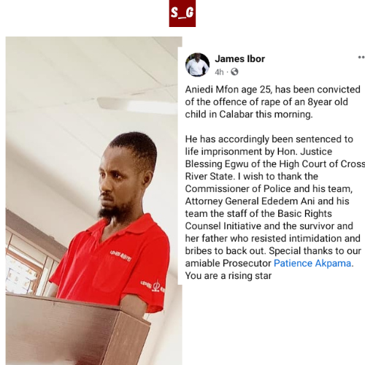
Task: Select the first paragraph about Aniedi Mfon
Action: (272, 101)
